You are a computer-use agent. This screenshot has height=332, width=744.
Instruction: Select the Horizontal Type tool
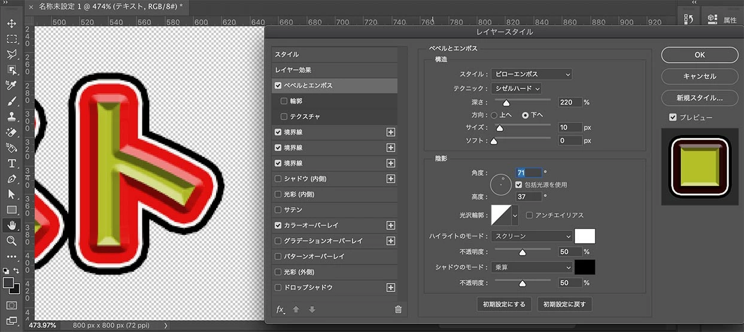pyautogui.click(x=11, y=163)
